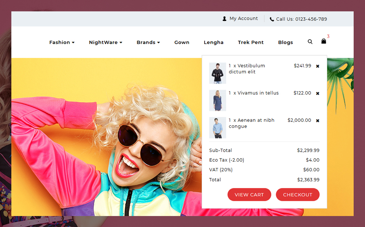The width and height of the screenshot is (365, 227).
Task: Click the blue dress product thumbnail
Action: [217, 100]
